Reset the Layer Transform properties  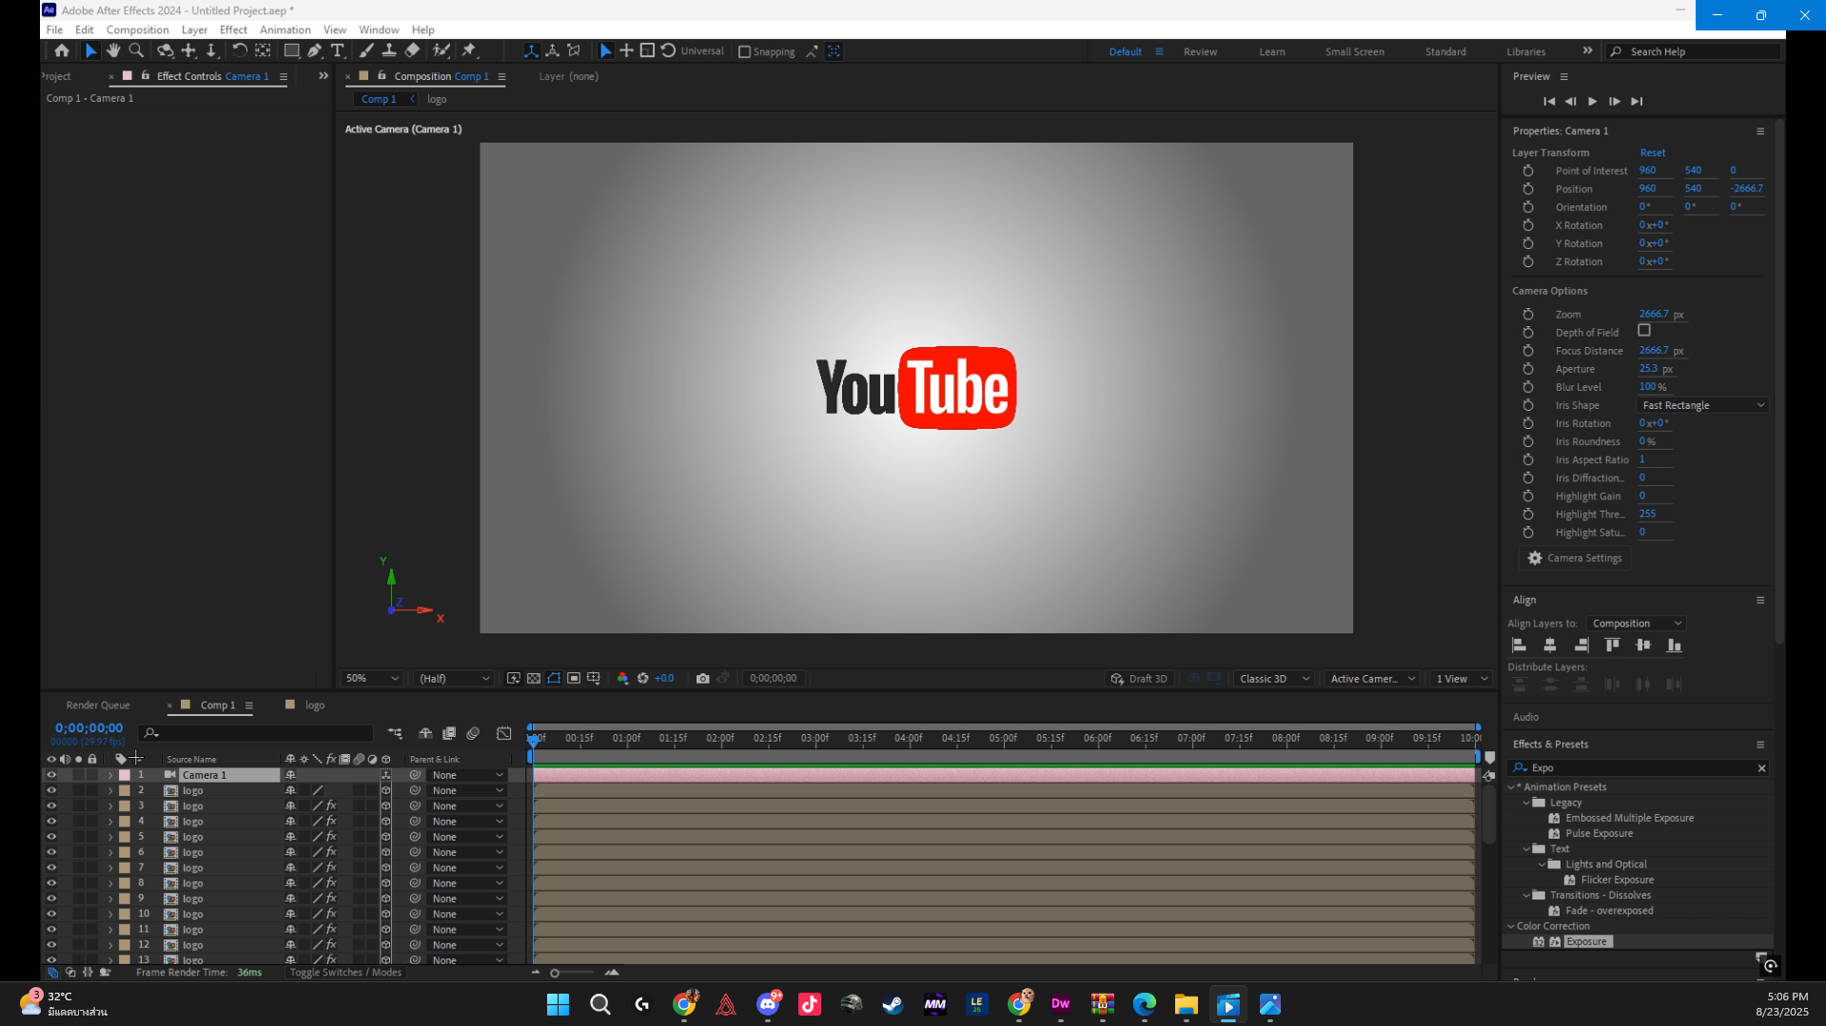(x=1652, y=152)
